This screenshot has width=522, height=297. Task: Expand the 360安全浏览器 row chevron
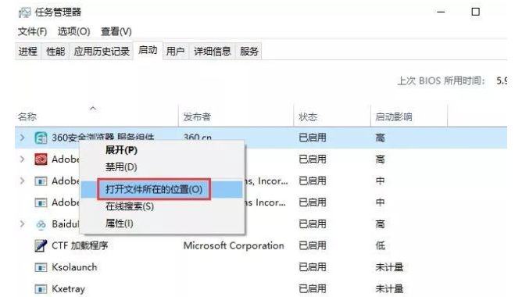click(23, 138)
